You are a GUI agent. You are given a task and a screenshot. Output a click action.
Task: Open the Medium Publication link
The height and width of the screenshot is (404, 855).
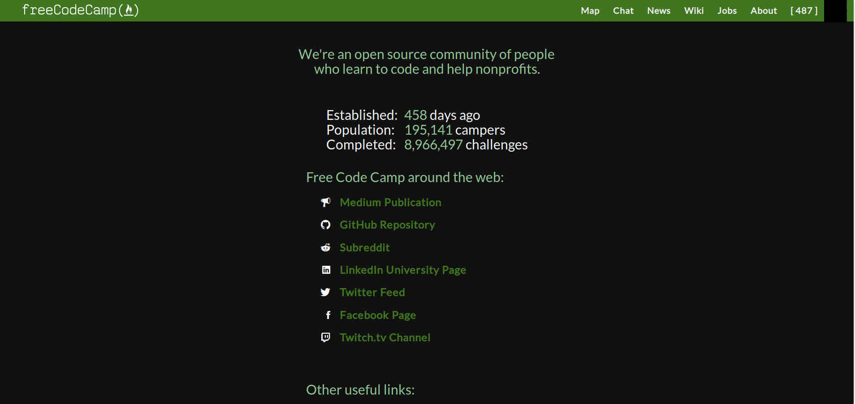[x=390, y=202]
